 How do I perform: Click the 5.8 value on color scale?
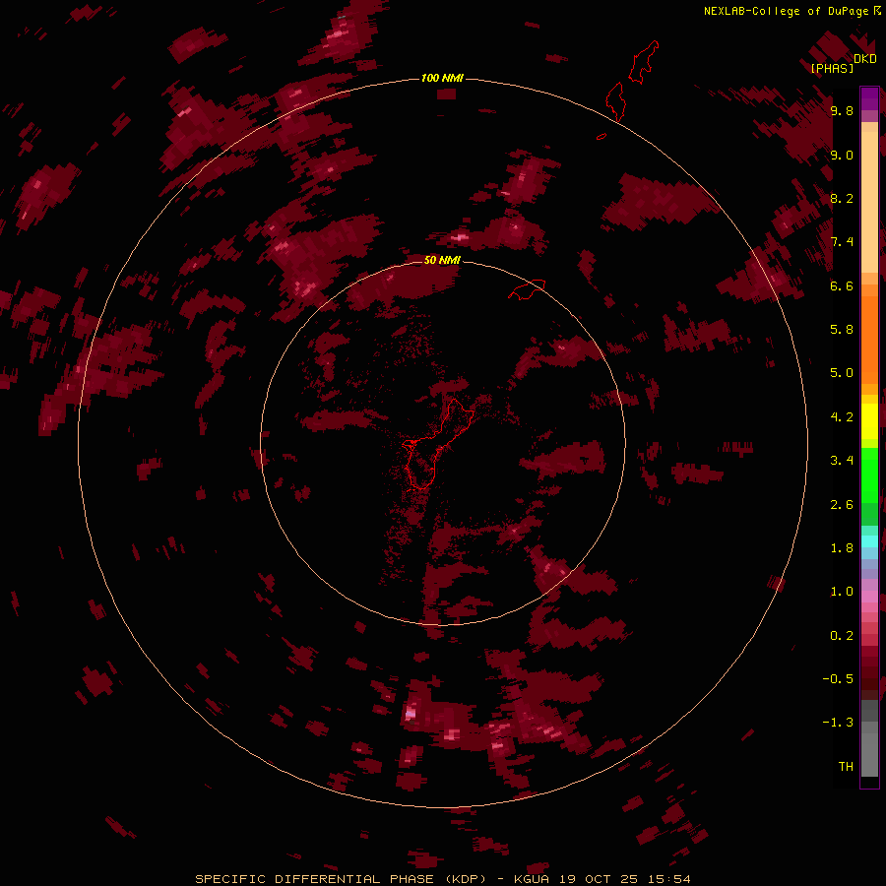[842, 329]
